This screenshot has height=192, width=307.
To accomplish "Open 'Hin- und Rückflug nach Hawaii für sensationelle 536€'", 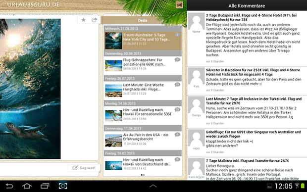I will click(x=147, y=112).
